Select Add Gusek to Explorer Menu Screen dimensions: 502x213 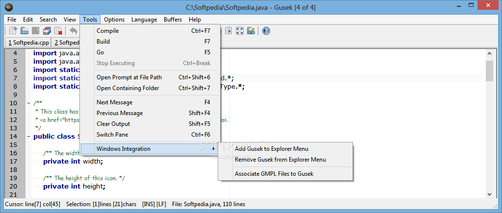285,149
